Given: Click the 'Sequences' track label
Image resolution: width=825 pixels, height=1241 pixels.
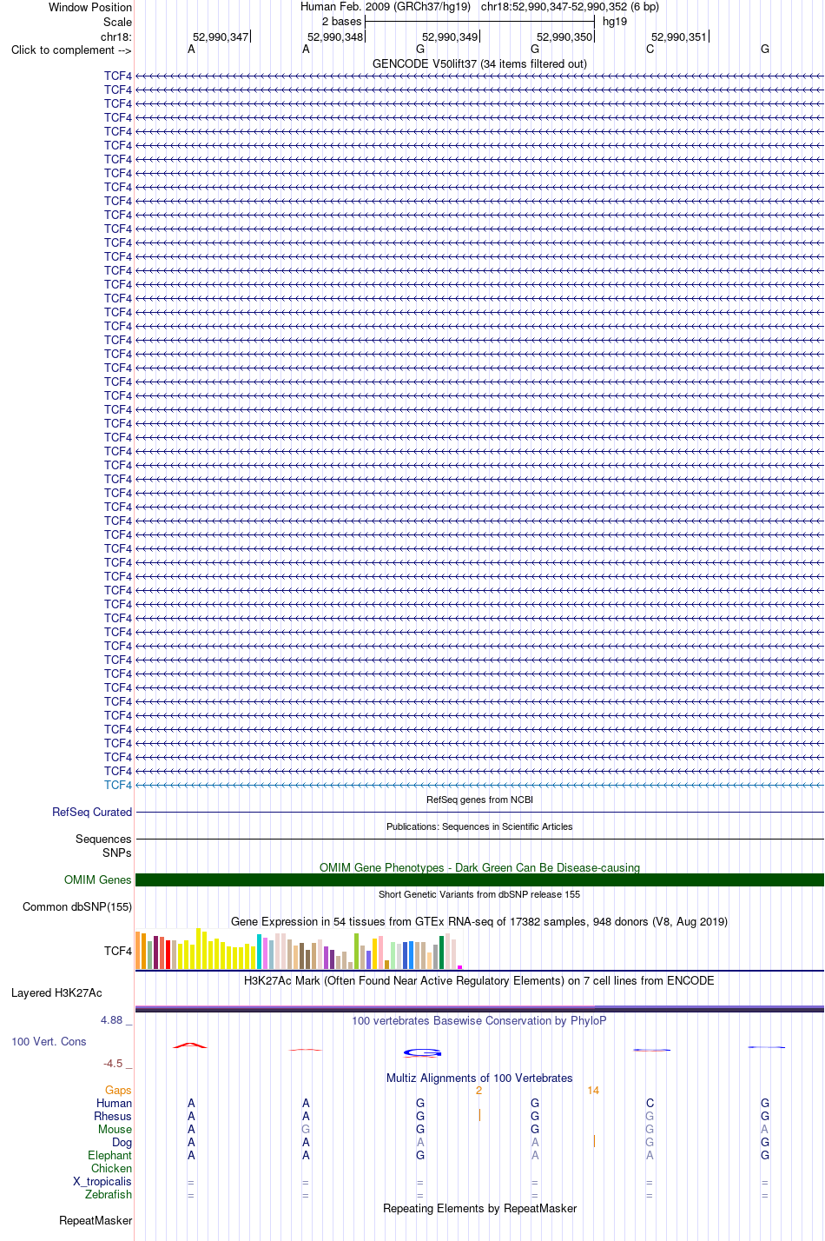Looking at the screenshot, I should [103, 839].
